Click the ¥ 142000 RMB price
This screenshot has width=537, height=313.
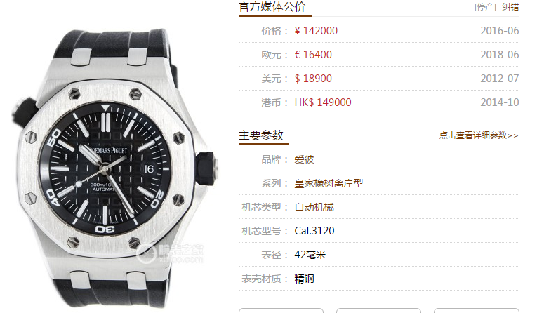click(316, 31)
